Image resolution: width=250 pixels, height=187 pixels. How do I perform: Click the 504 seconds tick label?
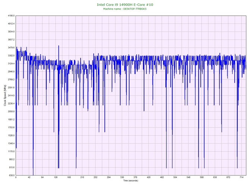[175, 177]
